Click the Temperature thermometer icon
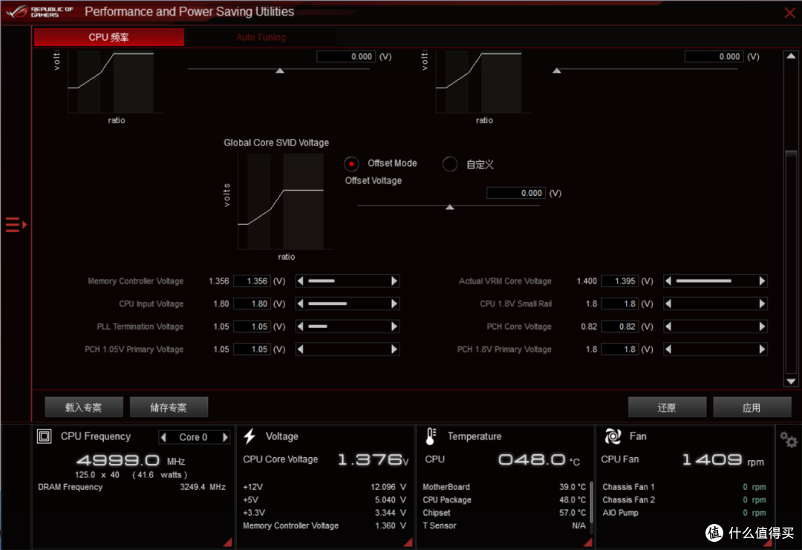Image resolution: width=802 pixels, height=550 pixels. 431,436
